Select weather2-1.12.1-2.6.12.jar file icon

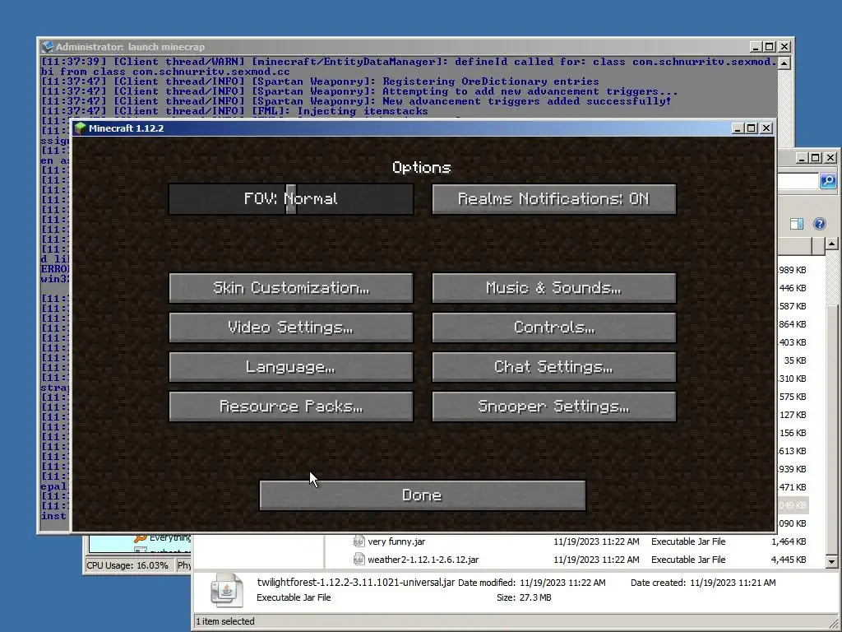pyautogui.click(x=359, y=560)
